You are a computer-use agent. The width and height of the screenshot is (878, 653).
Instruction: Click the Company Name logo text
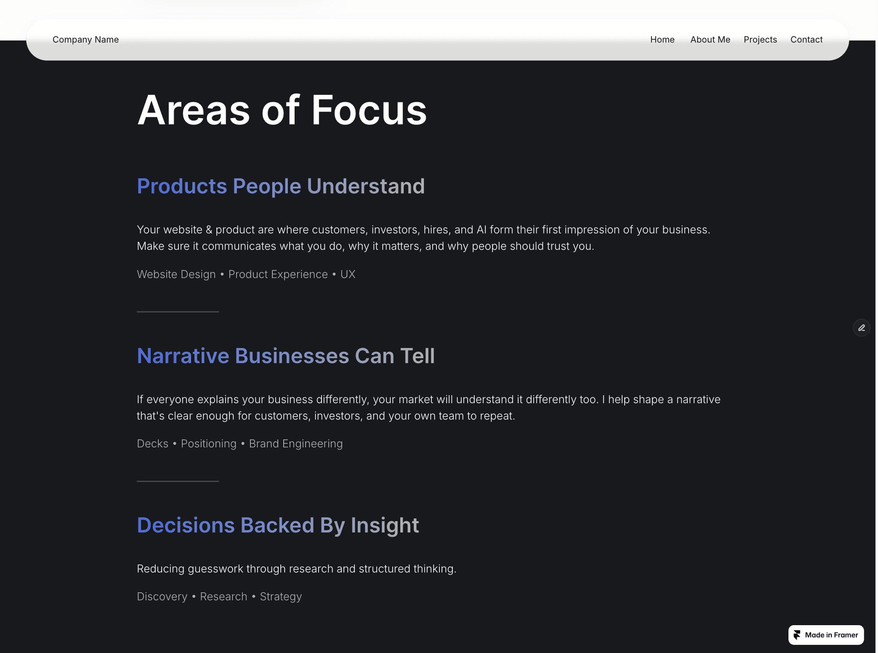tap(85, 39)
